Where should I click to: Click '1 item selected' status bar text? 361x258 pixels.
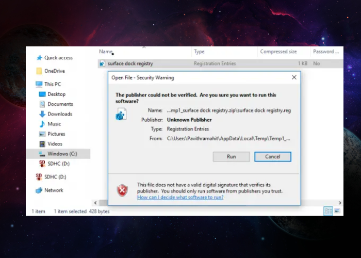pyautogui.click(x=70, y=211)
